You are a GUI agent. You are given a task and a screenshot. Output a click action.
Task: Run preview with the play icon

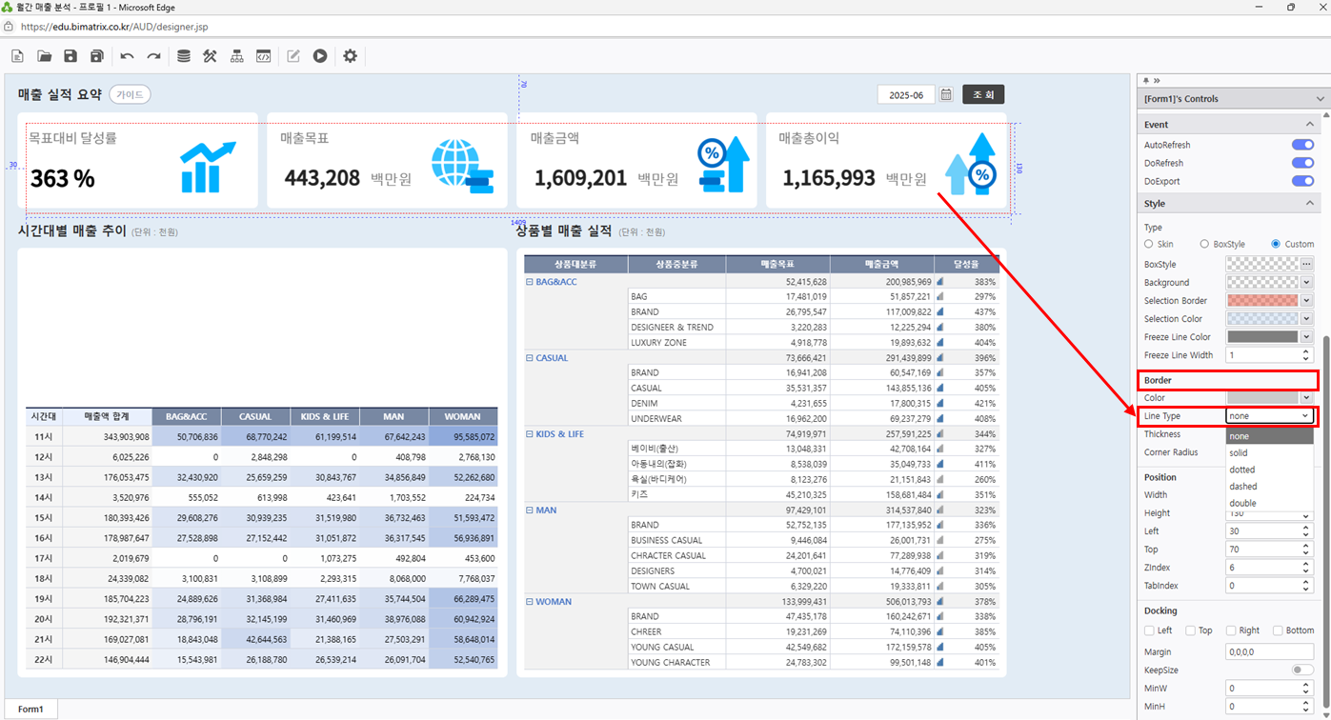point(320,56)
